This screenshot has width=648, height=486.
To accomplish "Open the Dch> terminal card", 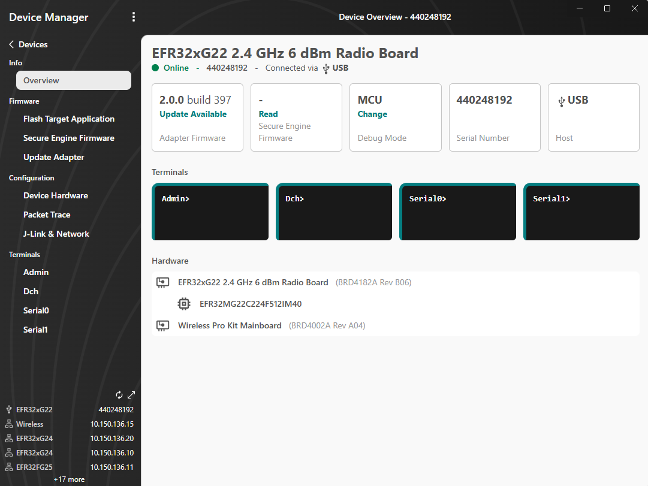I will click(334, 212).
